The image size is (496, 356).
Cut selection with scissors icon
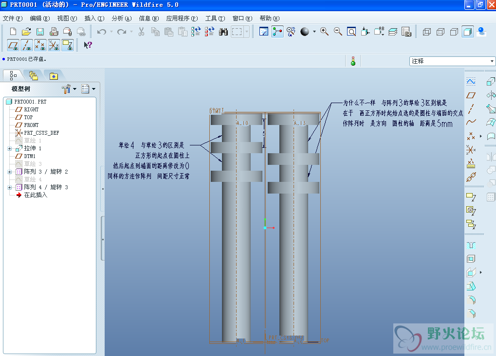[141, 32]
